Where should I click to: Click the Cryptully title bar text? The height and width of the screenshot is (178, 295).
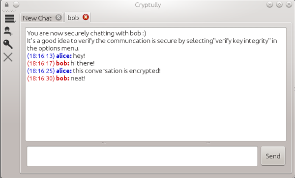click(x=148, y=5)
